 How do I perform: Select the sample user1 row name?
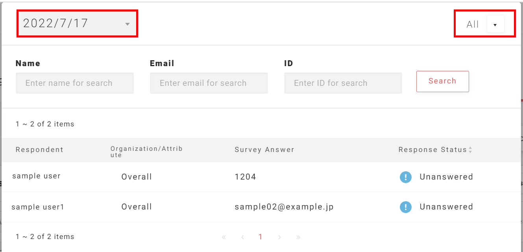[x=38, y=207]
